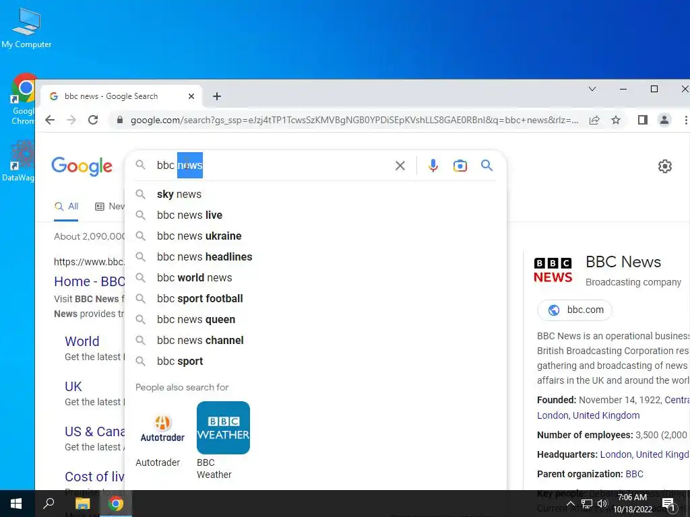Choose suggestion bbc sport football
Image resolution: width=690 pixels, height=517 pixels.
315,298
